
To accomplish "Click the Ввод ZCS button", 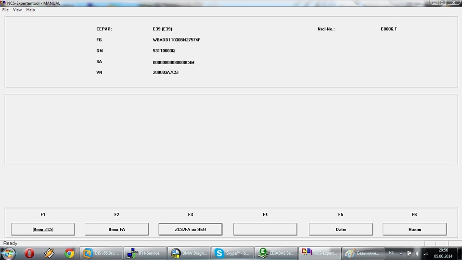I will (x=43, y=229).
